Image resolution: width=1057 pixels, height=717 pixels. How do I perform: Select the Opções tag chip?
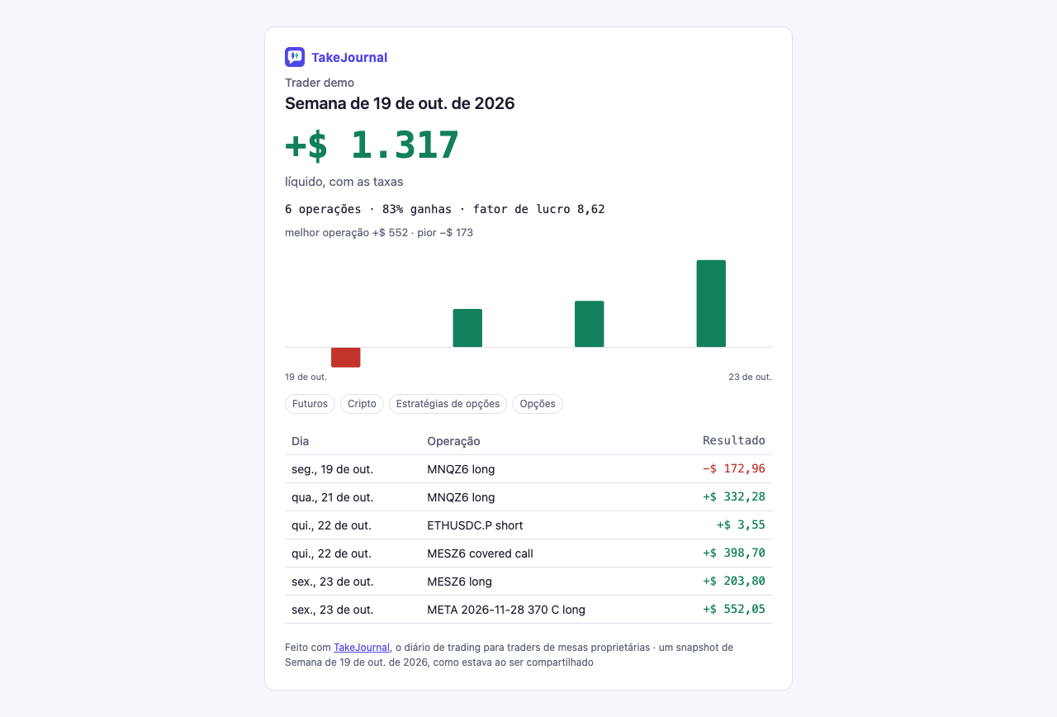coord(538,404)
